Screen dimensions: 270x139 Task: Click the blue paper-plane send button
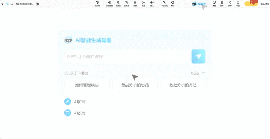tap(198, 57)
